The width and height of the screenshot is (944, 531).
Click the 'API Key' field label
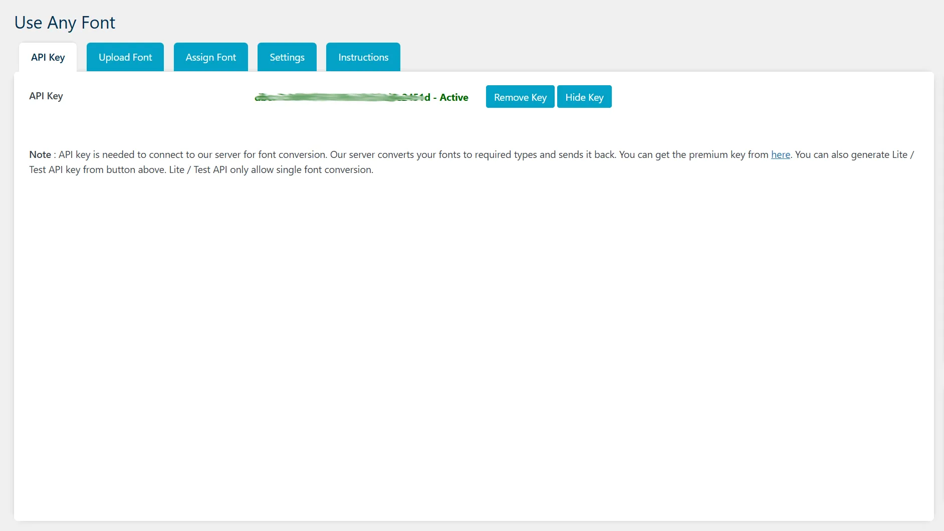pyautogui.click(x=46, y=96)
